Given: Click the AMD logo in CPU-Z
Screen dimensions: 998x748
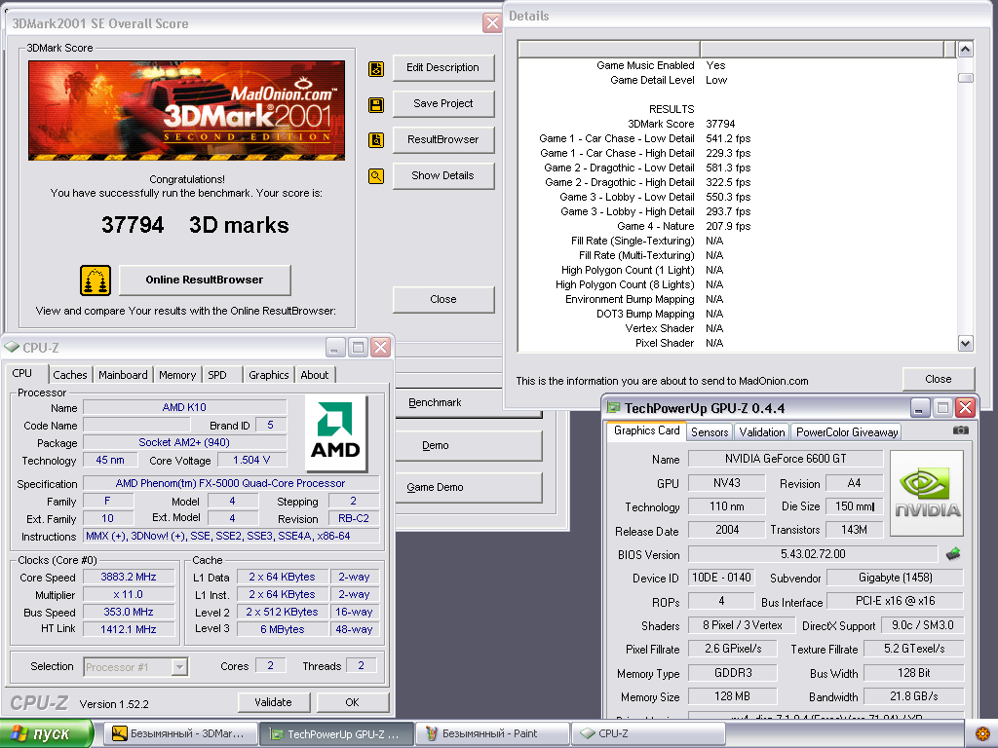Looking at the screenshot, I should pos(335,432).
